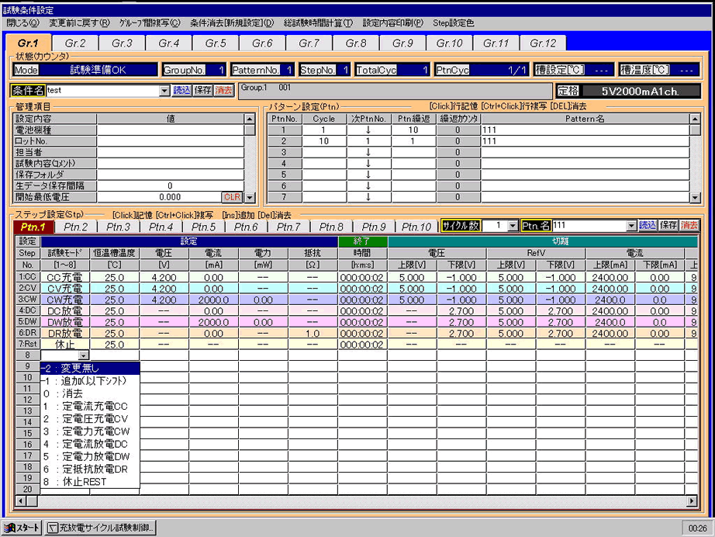Click DR放電 試験モード cell

(65, 333)
